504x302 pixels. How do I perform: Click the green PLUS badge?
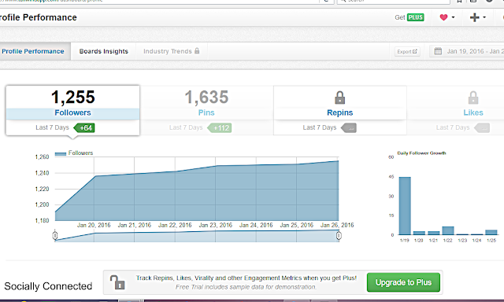(x=416, y=17)
